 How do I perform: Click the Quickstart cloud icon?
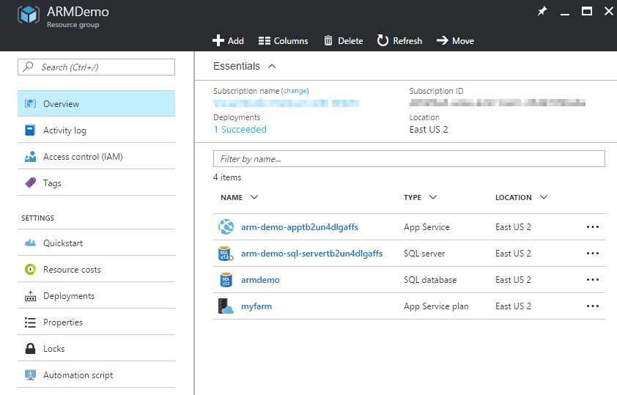(x=30, y=243)
